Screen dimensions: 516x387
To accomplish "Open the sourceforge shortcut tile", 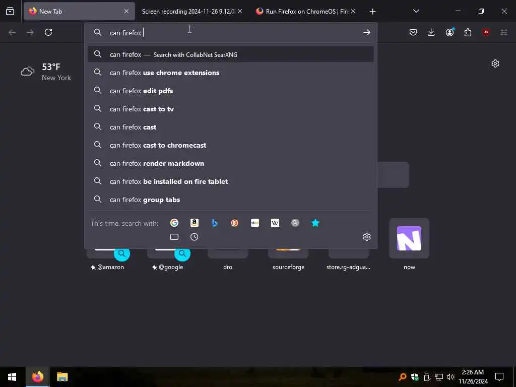I will tap(288, 260).
